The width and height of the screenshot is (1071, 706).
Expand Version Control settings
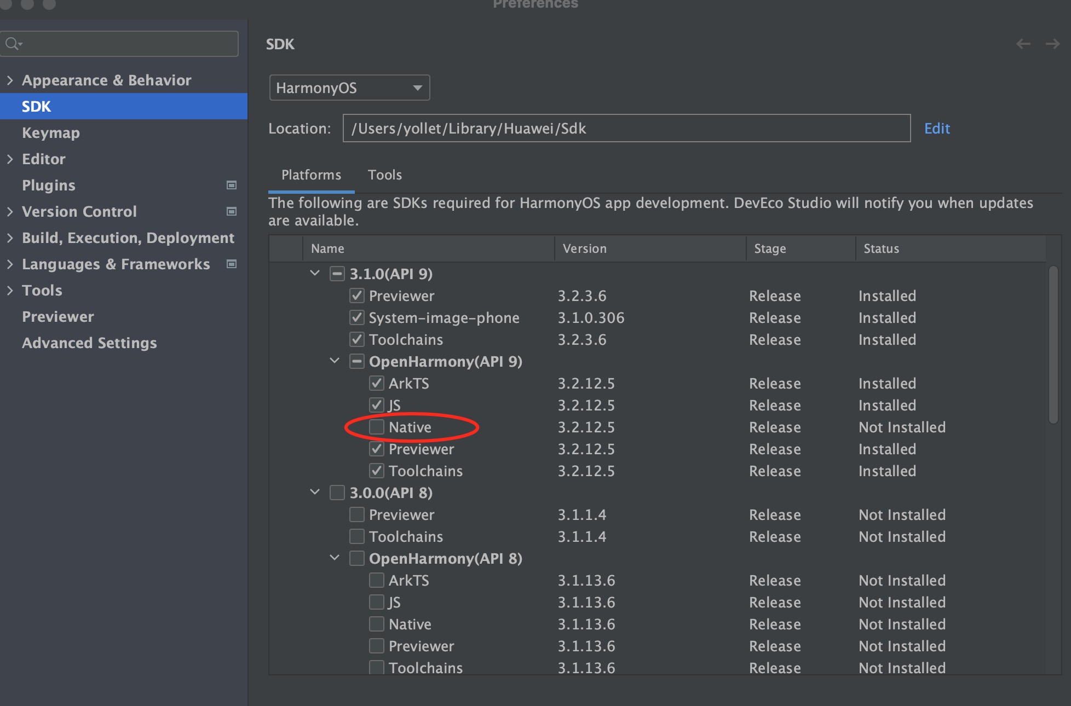10,212
